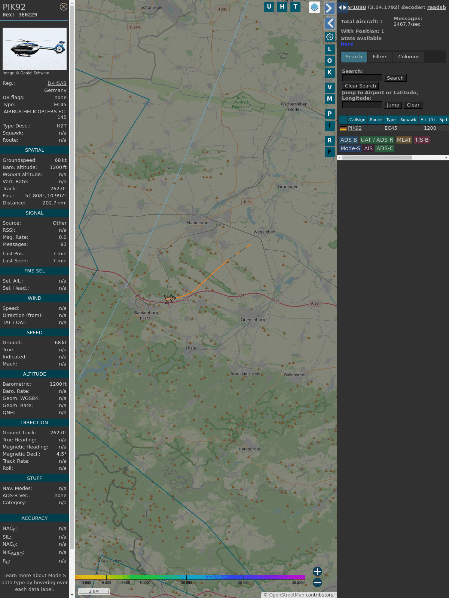This screenshot has width=449, height=598.
Task: Select the PIK92 callsign in table
Action: [355, 128]
